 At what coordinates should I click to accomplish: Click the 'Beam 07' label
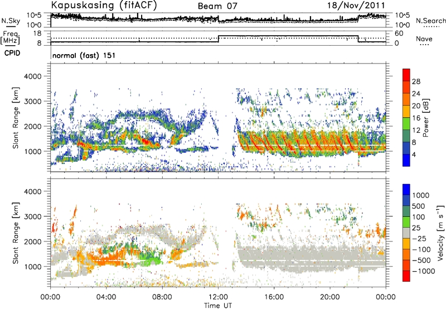(x=217, y=6)
